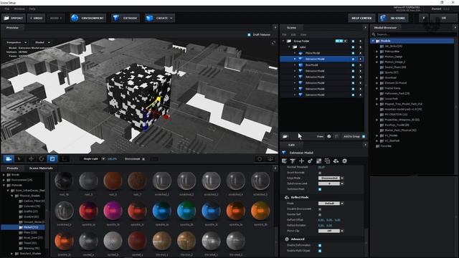Click the light brightness percentage value

pyautogui.click(x=112, y=159)
